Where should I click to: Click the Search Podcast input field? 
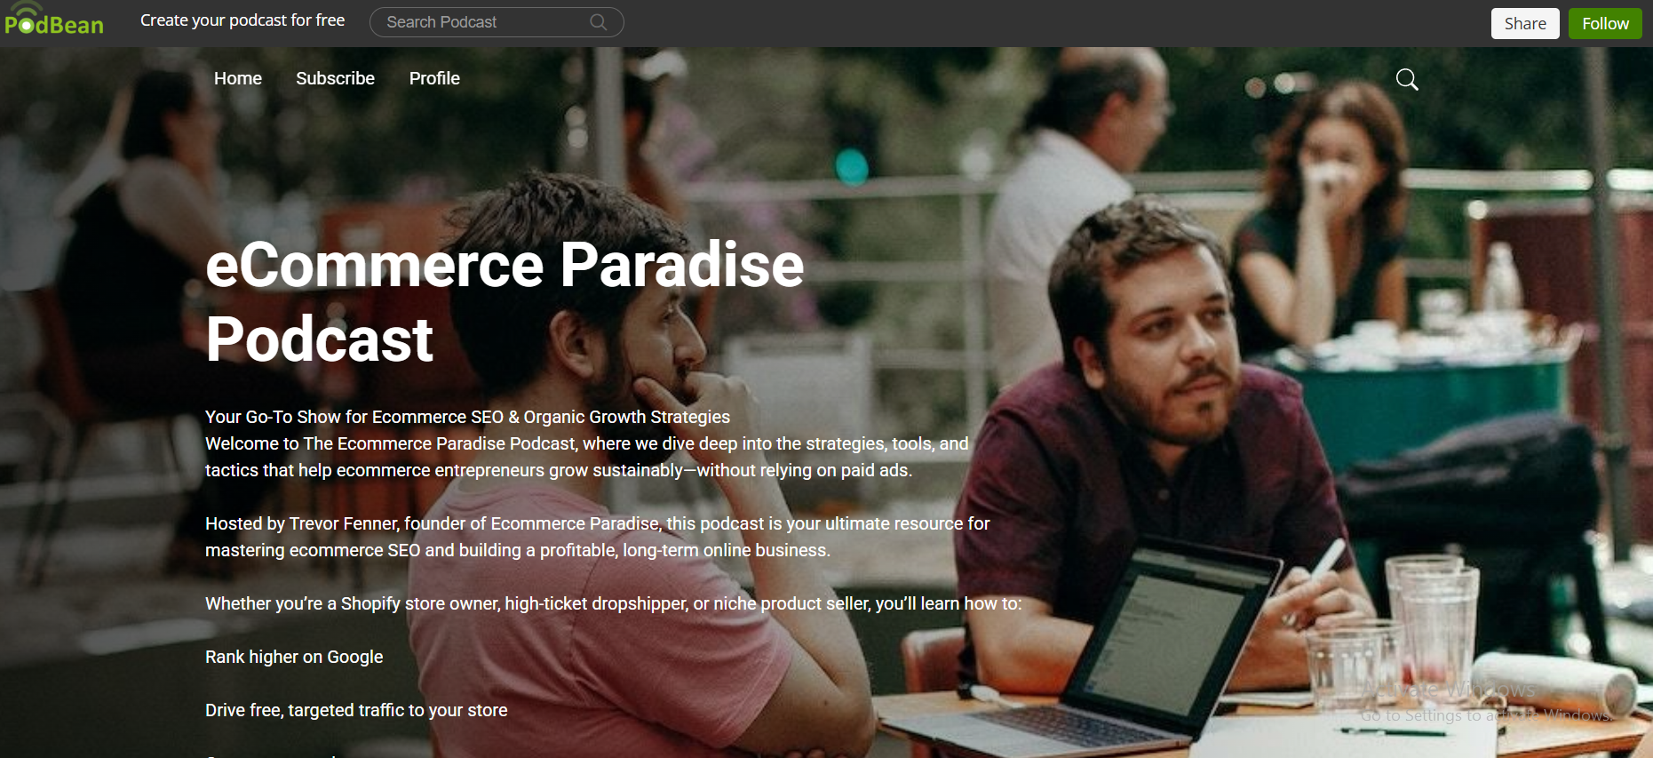coord(497,22)
